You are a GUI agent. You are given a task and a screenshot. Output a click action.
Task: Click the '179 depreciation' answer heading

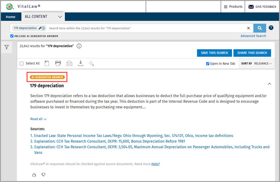[47, 86]
